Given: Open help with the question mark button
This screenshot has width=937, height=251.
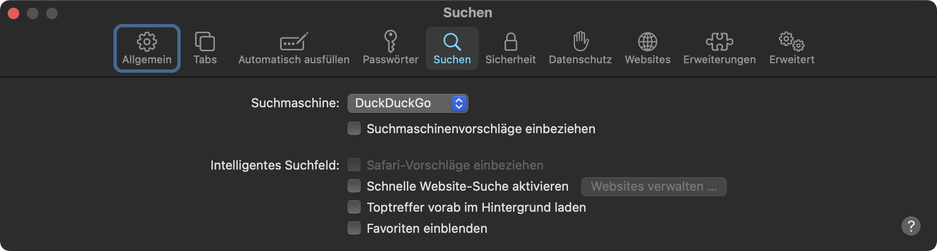Looking at the screenshot, I should (911, 226).
